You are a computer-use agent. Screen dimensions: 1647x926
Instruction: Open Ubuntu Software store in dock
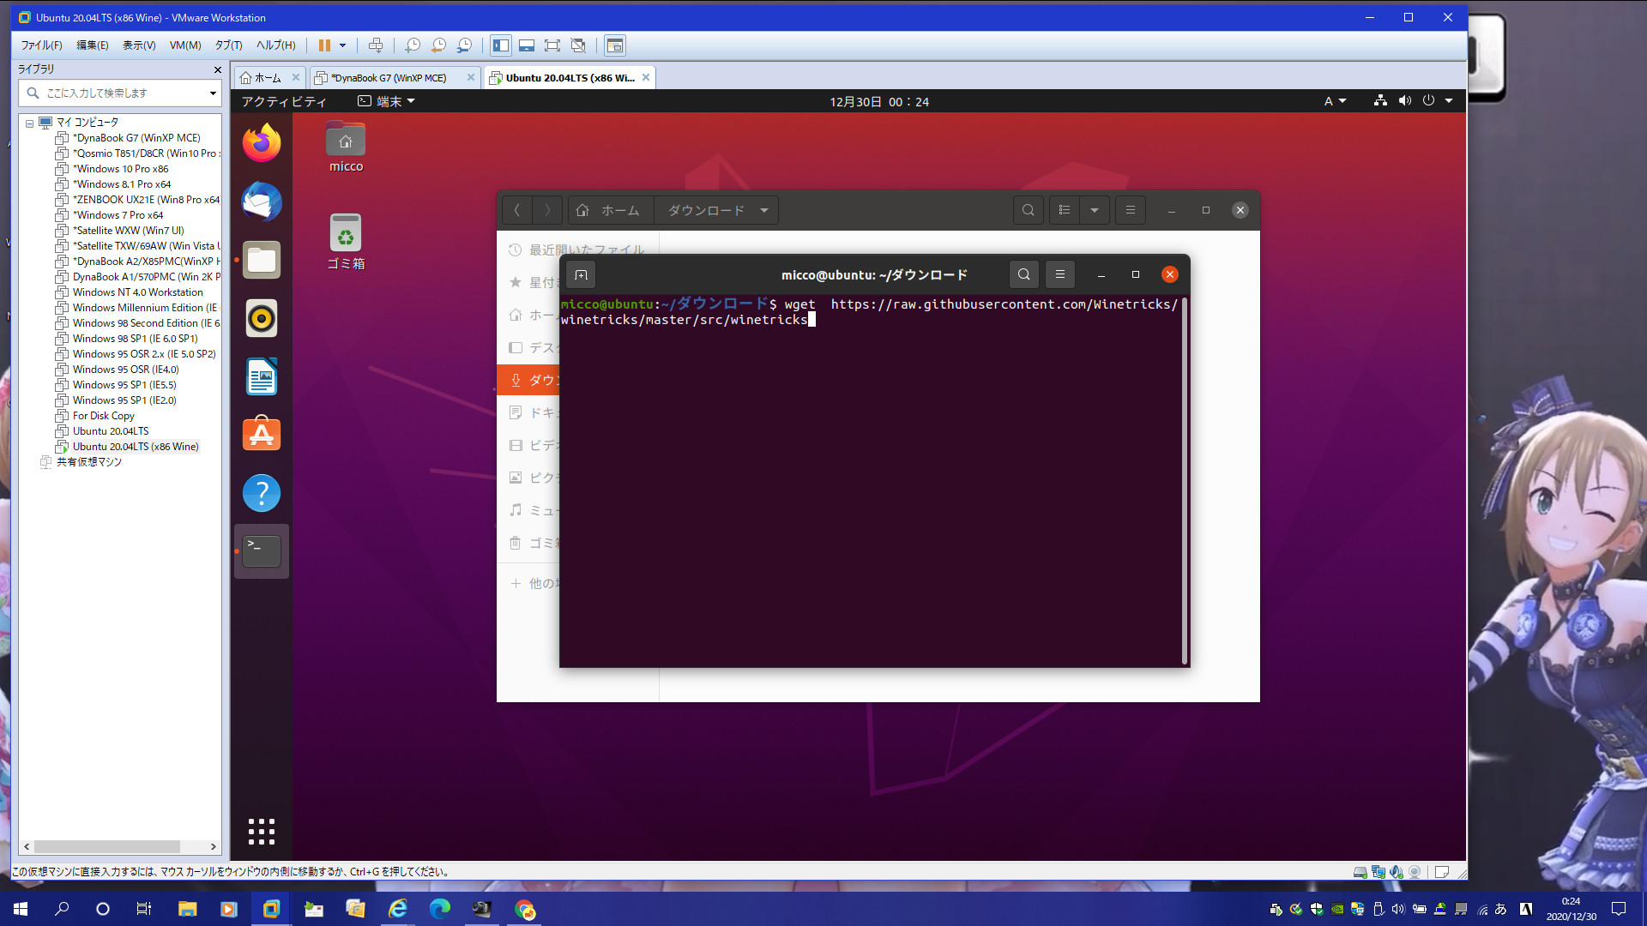tap(262, 435)
